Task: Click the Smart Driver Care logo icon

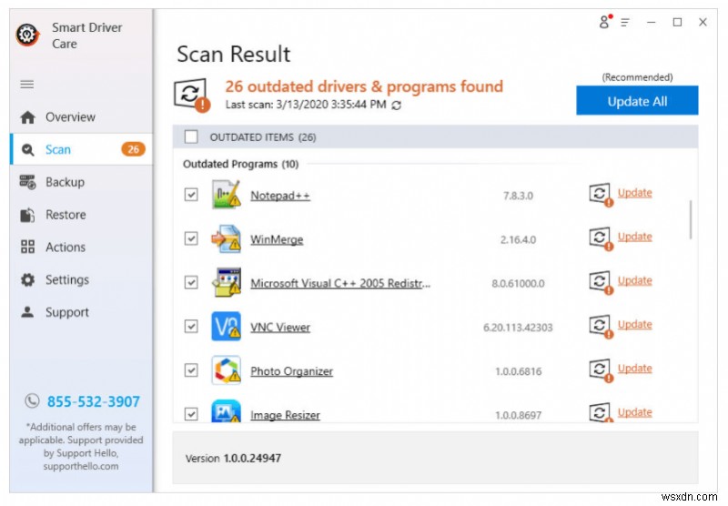Action: (27, 35)
